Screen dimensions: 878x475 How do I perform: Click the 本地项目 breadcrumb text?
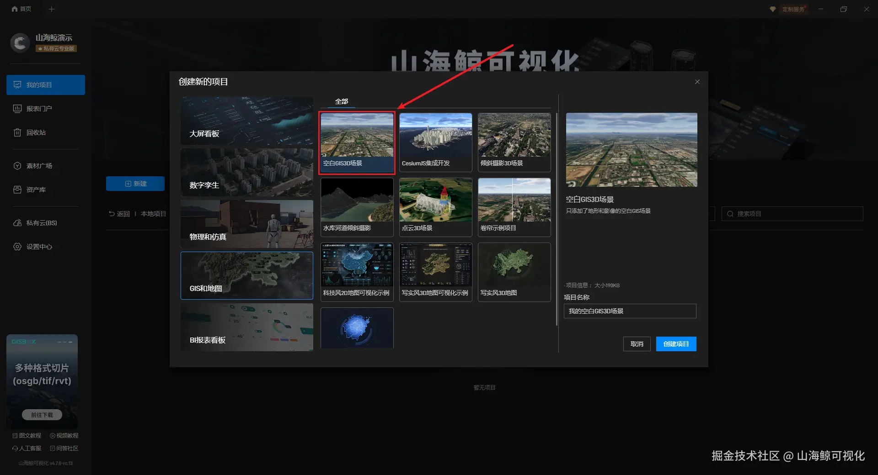(x=153, y=214)
